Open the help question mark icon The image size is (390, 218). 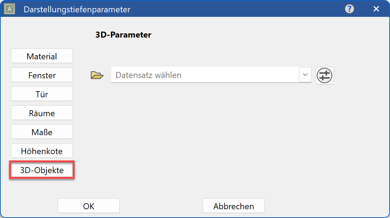349,9
